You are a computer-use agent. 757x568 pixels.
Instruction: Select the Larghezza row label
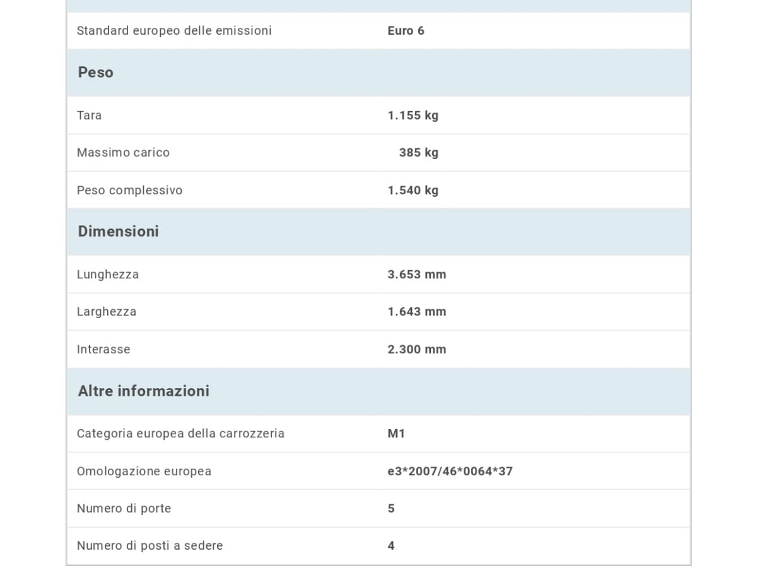pyautogui.click(x=107, y=312)
